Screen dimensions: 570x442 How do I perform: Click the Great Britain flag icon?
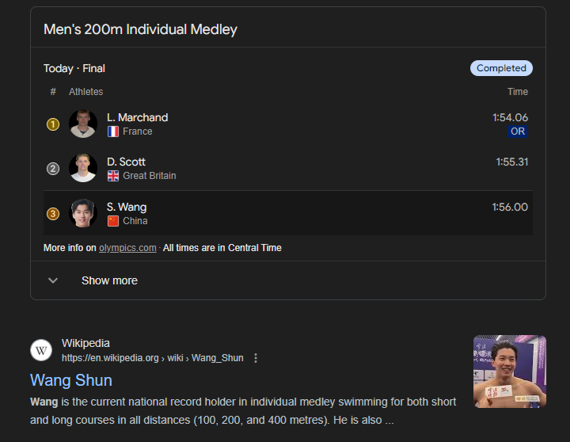113,176
